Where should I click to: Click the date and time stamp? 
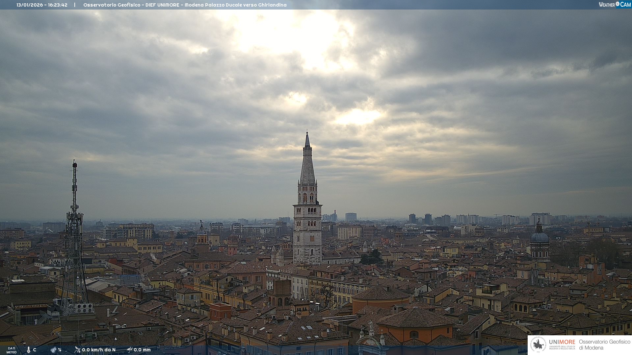tap(42, 5)
